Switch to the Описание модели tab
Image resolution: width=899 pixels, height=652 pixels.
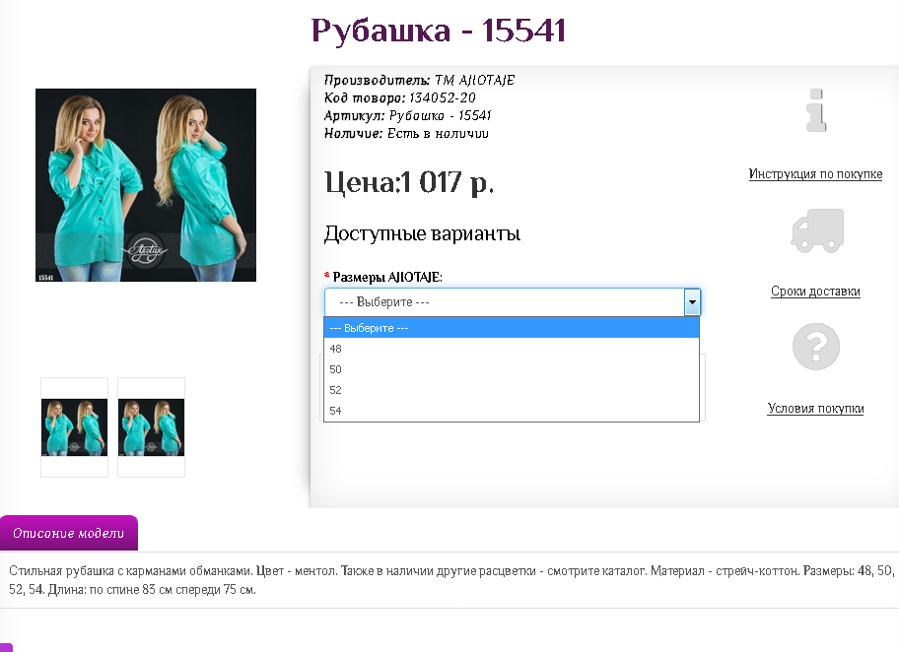[69, 533]
